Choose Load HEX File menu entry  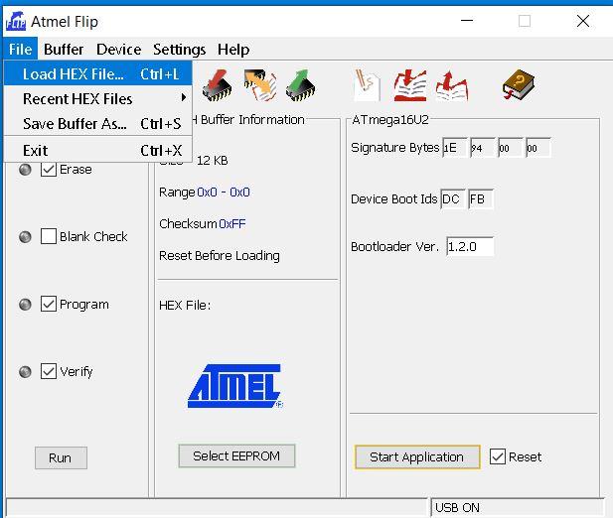point(97,73)
